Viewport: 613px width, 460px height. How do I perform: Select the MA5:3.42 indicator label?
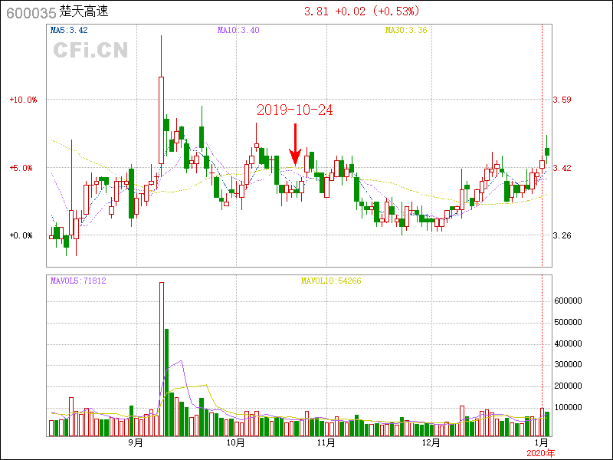click(x=69, y=30)
